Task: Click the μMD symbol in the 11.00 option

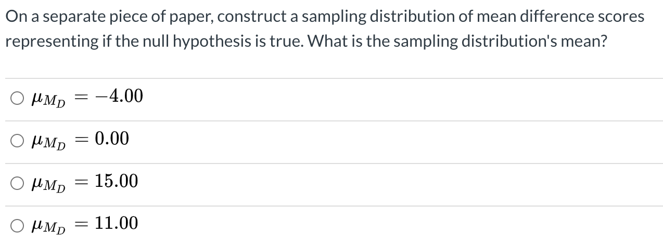Action: [48, 226]
